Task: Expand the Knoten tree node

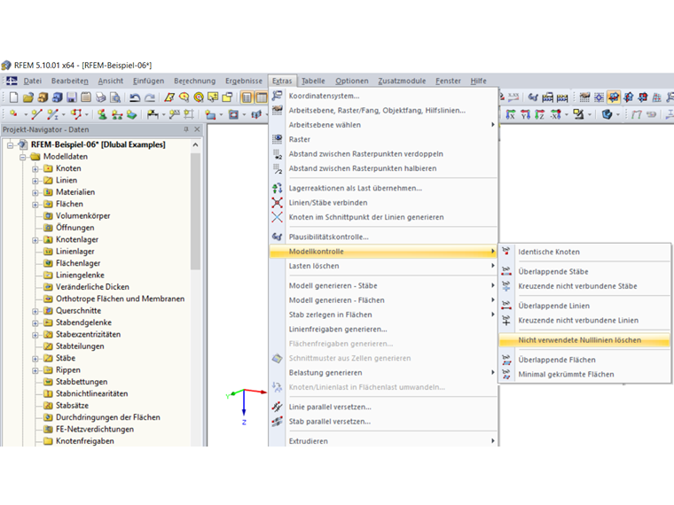Action: (x=35, y=168)
